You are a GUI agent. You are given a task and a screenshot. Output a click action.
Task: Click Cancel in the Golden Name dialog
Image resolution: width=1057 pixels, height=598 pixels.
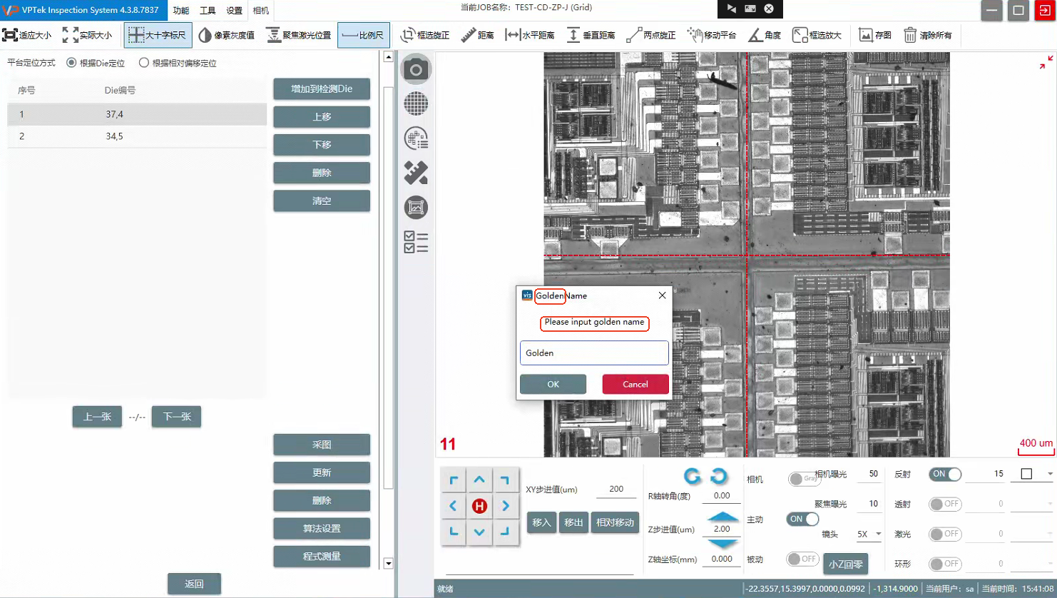(x=635, y=384)
